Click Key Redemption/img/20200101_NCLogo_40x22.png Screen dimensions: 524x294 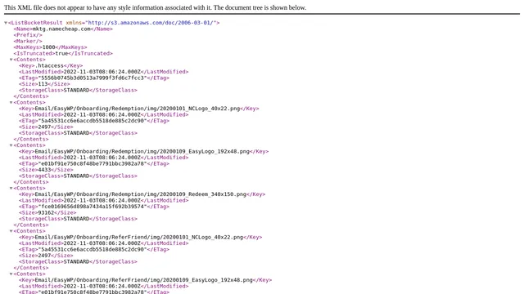(x=138, y=109)
